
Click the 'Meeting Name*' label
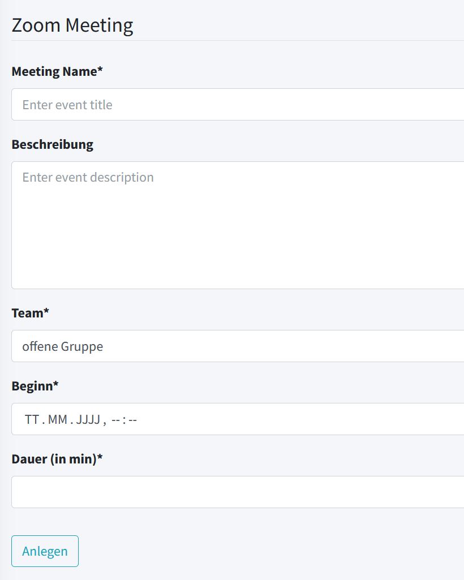(x=57, y=72)
